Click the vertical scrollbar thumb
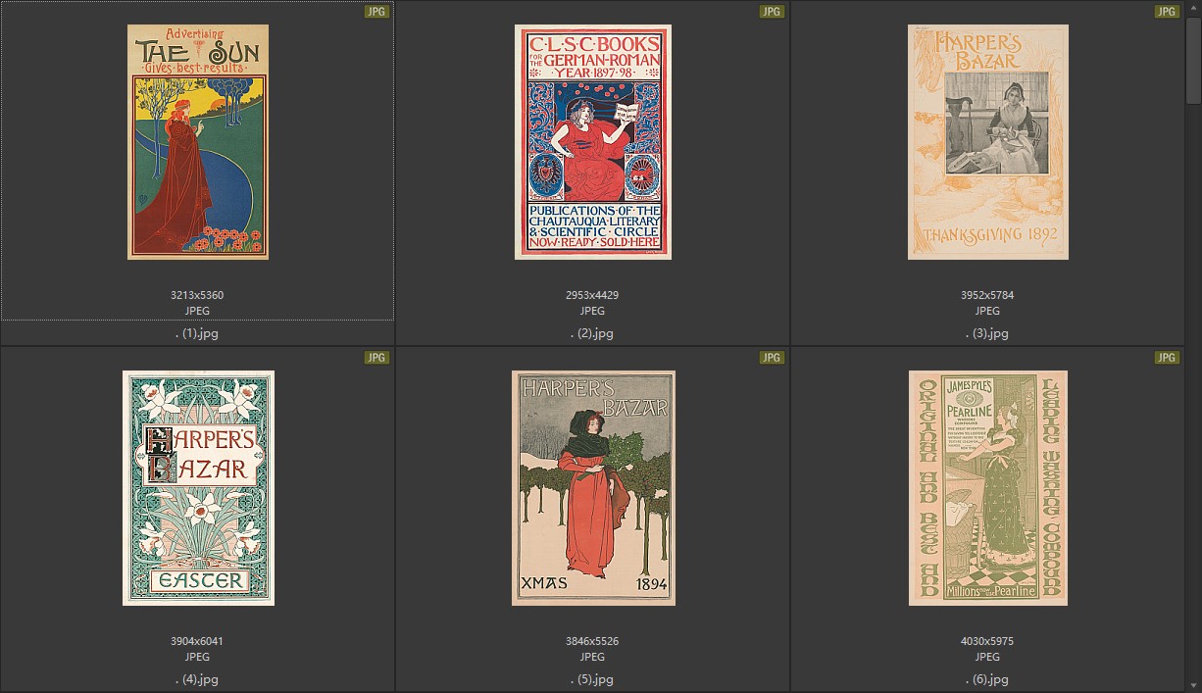This screenshot has width=1202, height=693. pyautogui.click(x=1192, y=59)
